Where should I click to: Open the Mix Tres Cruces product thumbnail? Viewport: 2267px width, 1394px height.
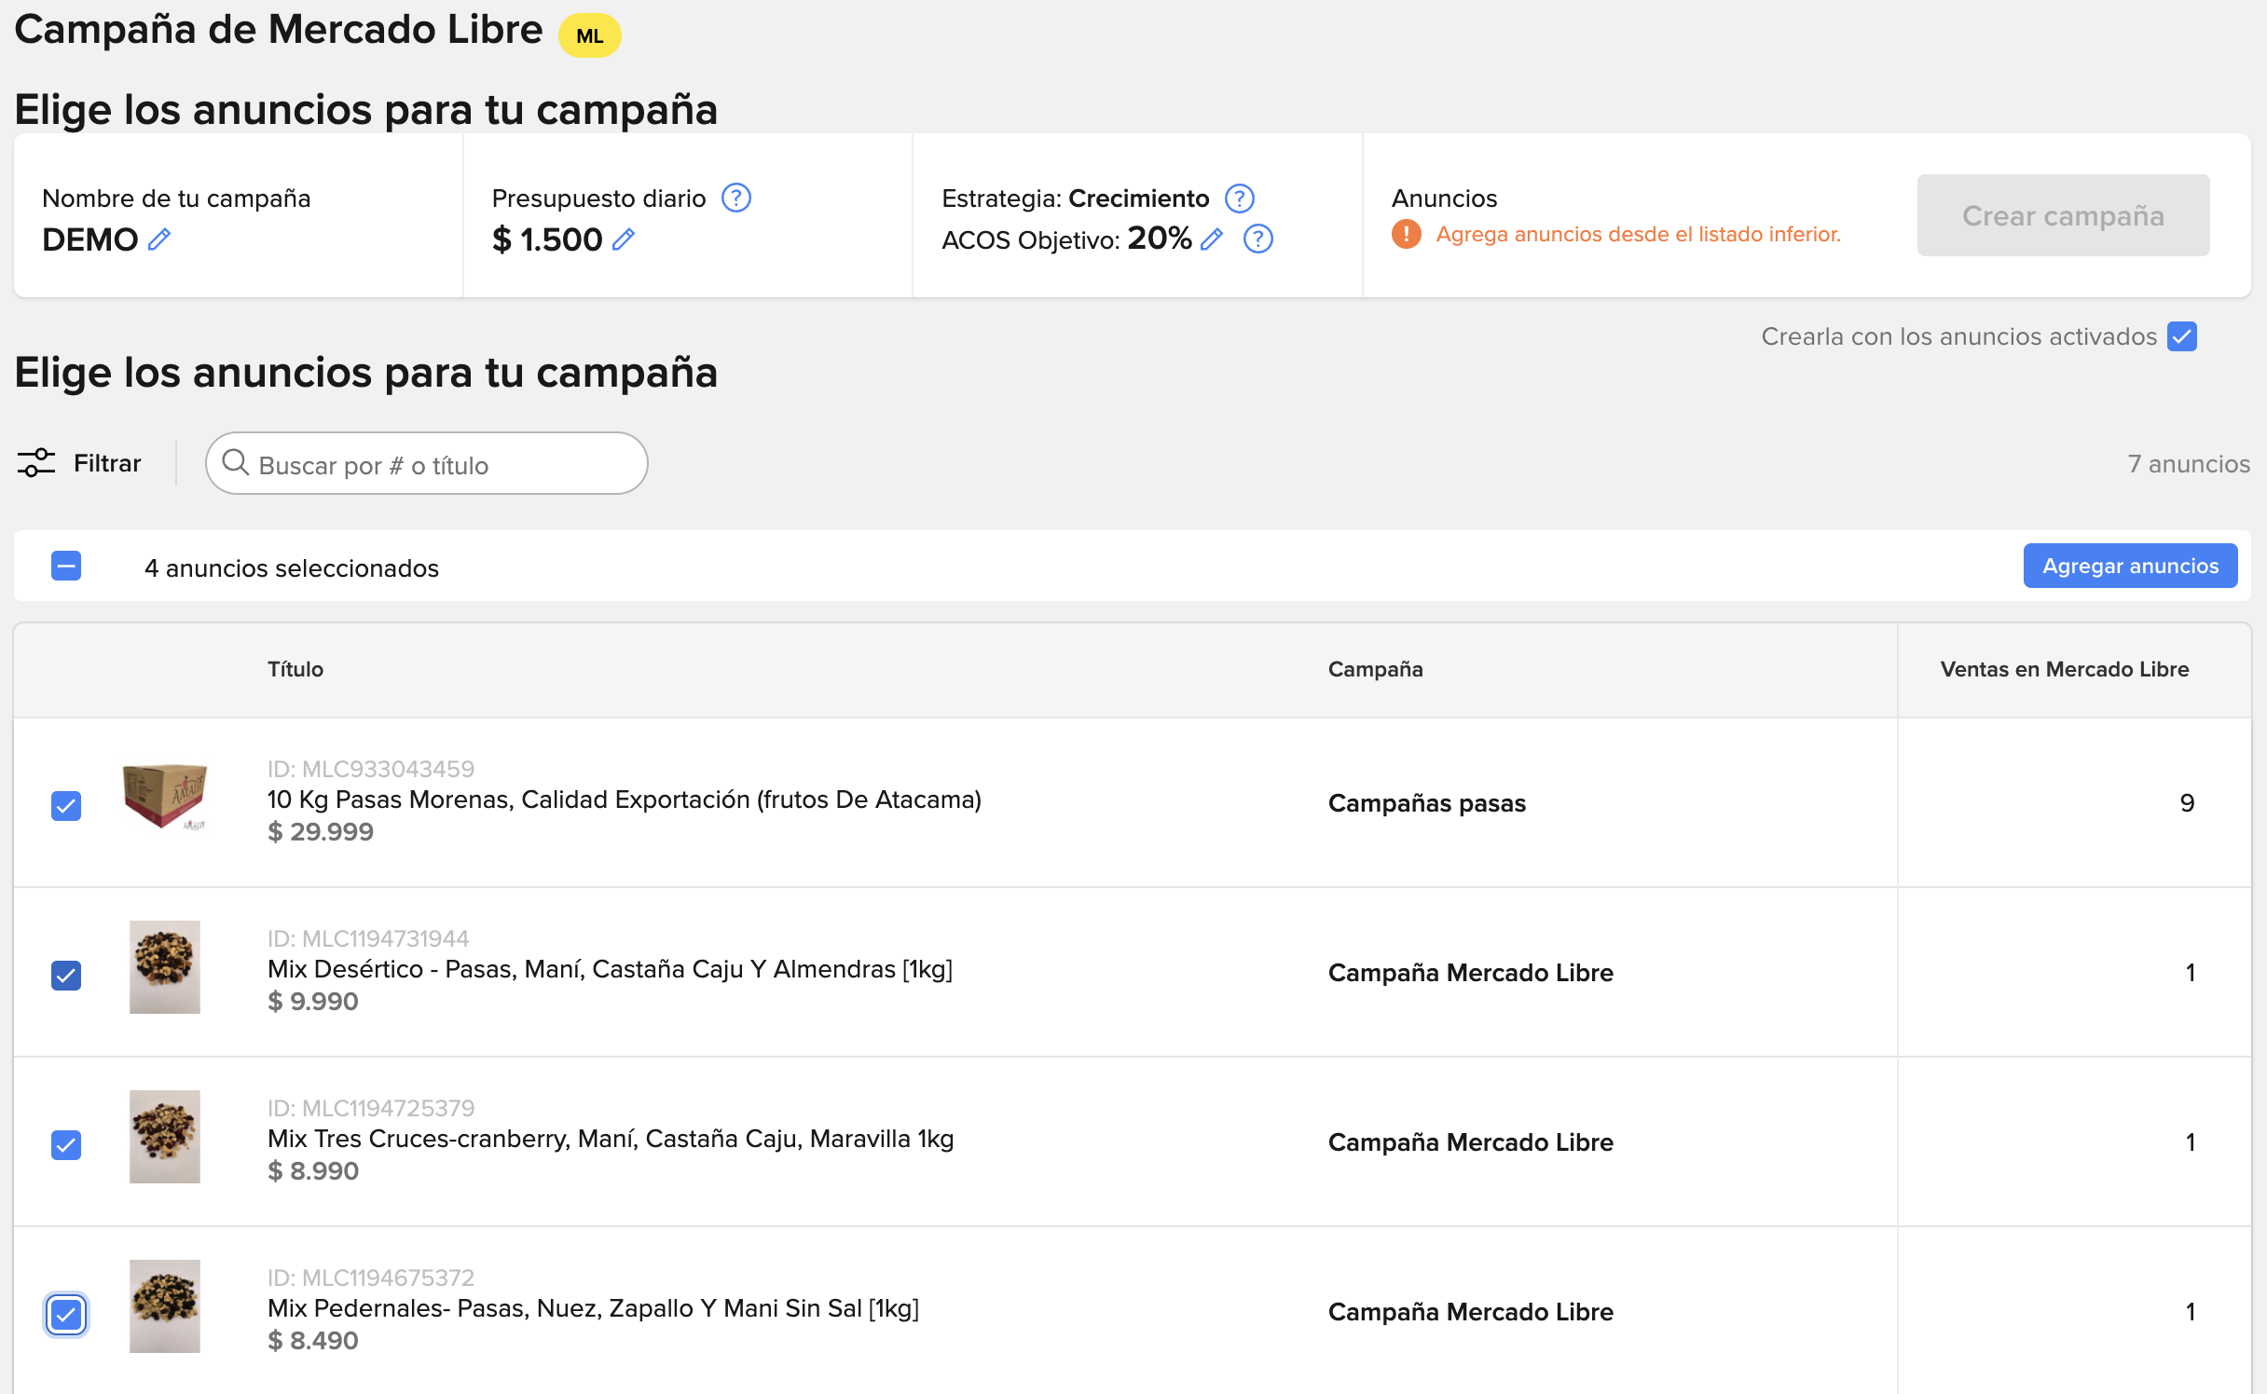[165, 1137]
